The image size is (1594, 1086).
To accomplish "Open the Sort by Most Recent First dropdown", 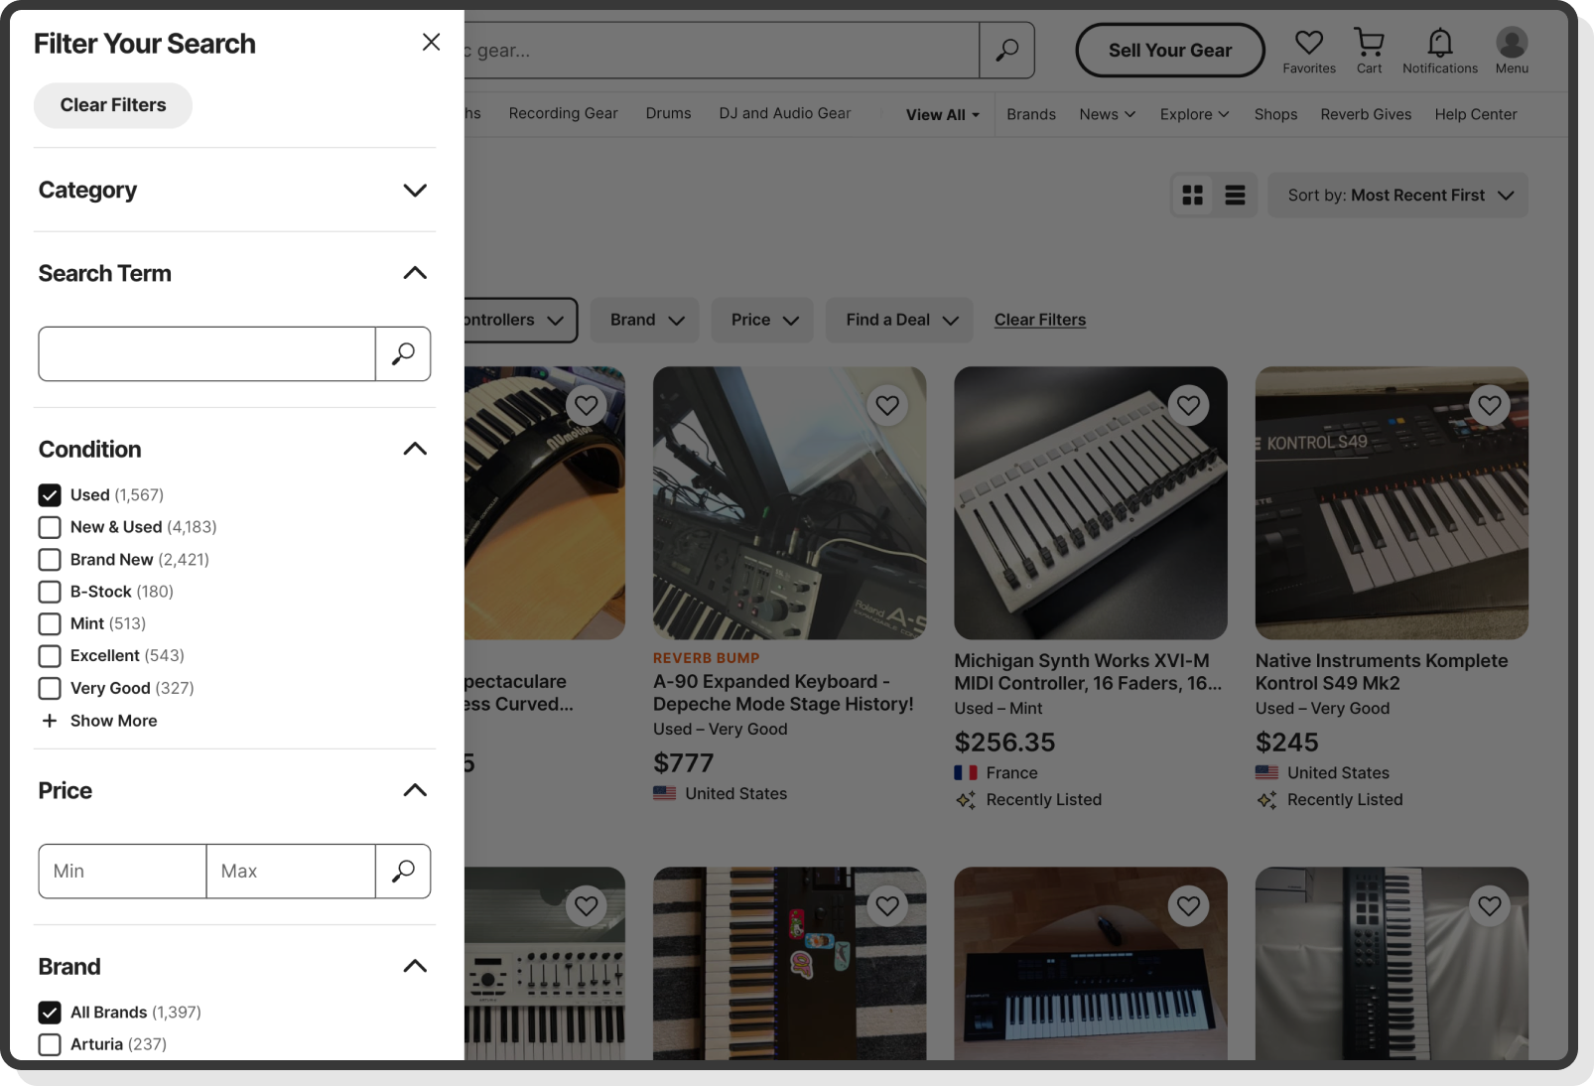I will (x=1397, y=195).
